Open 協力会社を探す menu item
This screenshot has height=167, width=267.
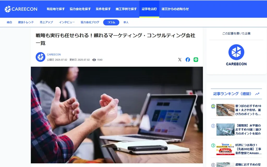[80, 9]
